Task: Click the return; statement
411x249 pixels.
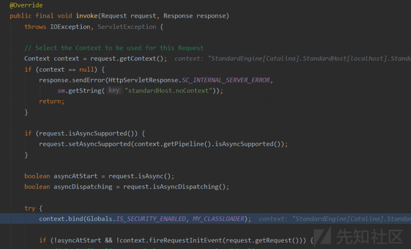Action: click(52, 101)
